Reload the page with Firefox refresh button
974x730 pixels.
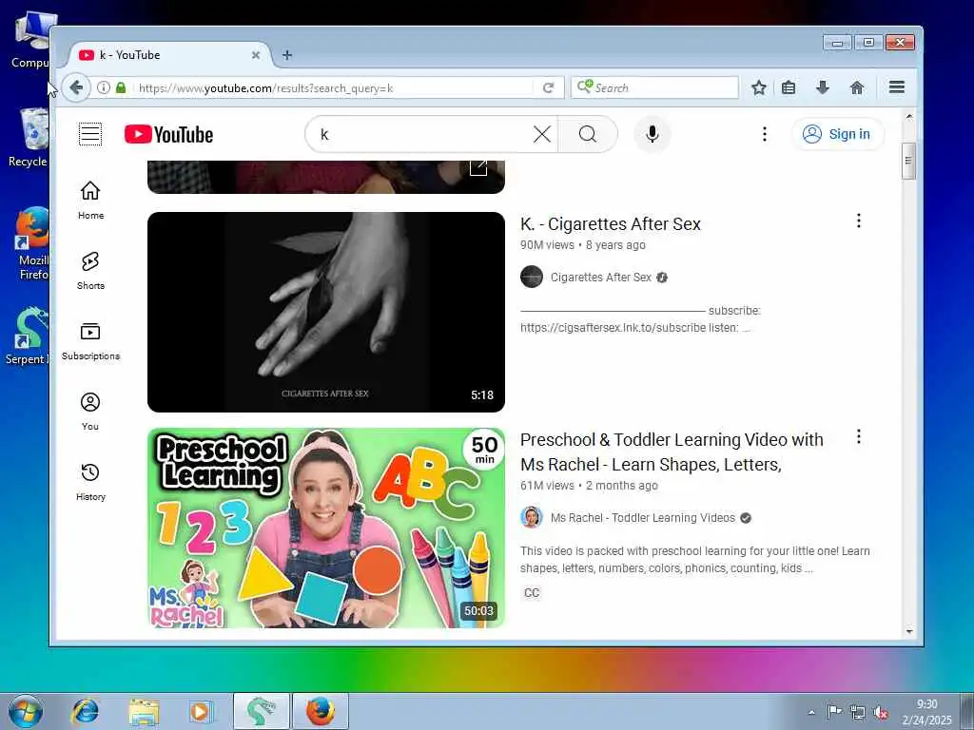549,88
